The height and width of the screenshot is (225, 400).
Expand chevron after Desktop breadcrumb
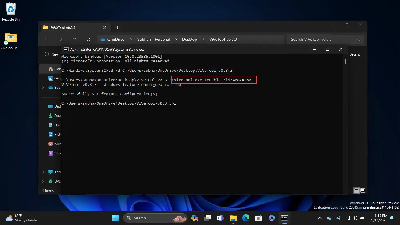pyautogui.click(x=203, y=39)
